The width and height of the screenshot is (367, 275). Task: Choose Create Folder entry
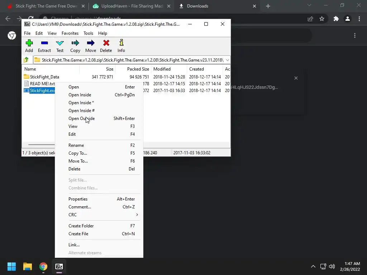(x=99, y=226)
